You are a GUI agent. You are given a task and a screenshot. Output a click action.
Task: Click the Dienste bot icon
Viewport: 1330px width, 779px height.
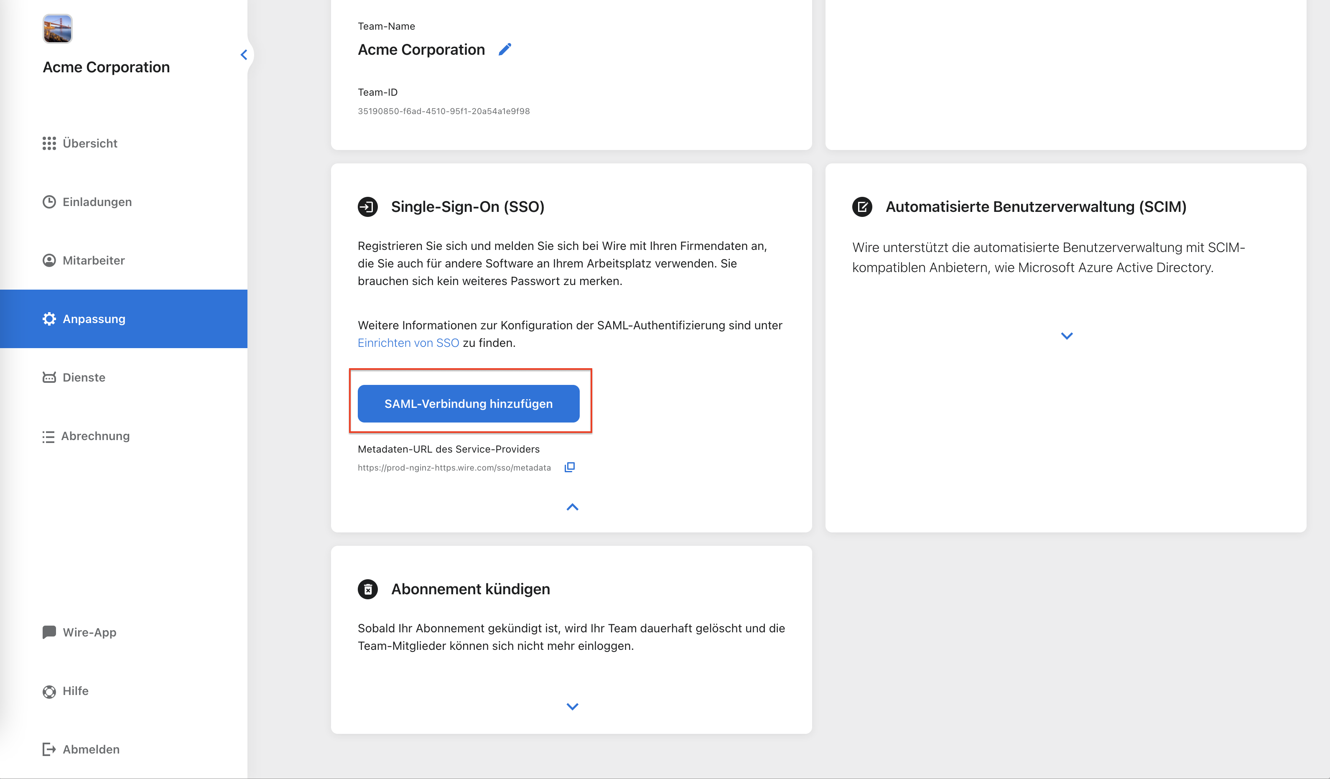point(49,377)
